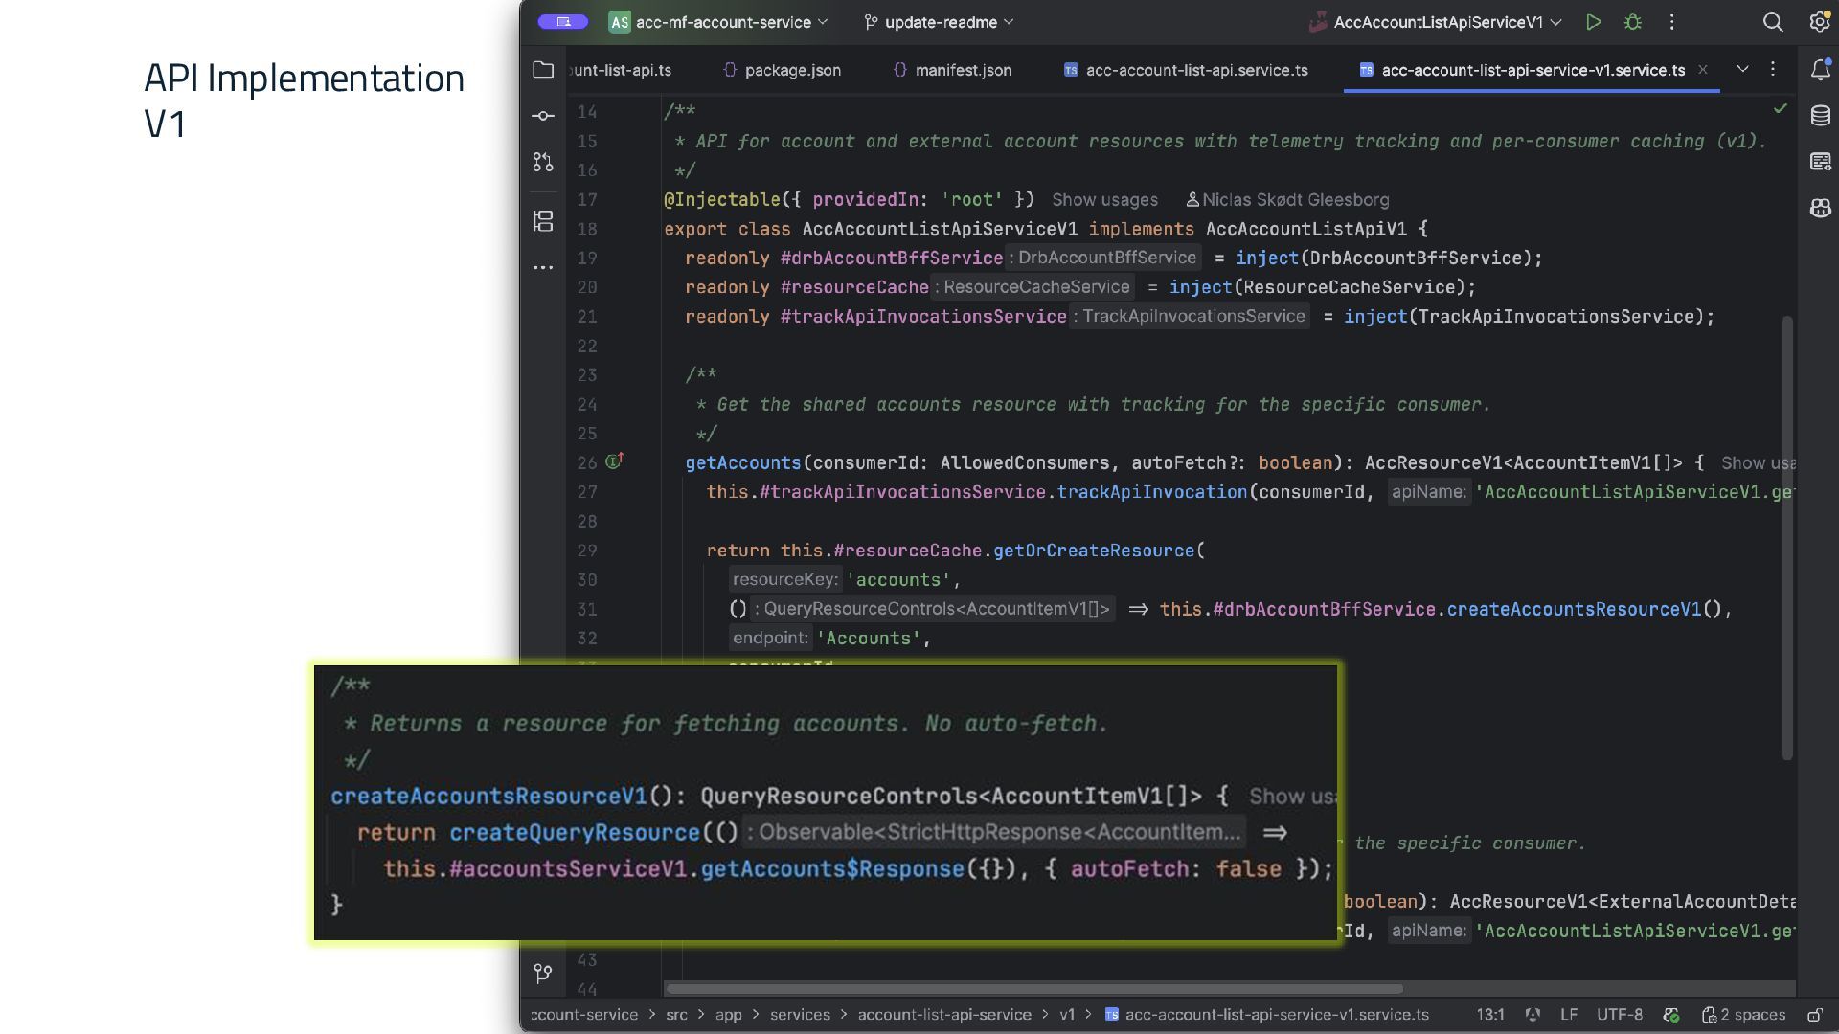Expand the hidden editor tabs chevron
The width and height of the screenshot is (1839, 1034).
1742,69
